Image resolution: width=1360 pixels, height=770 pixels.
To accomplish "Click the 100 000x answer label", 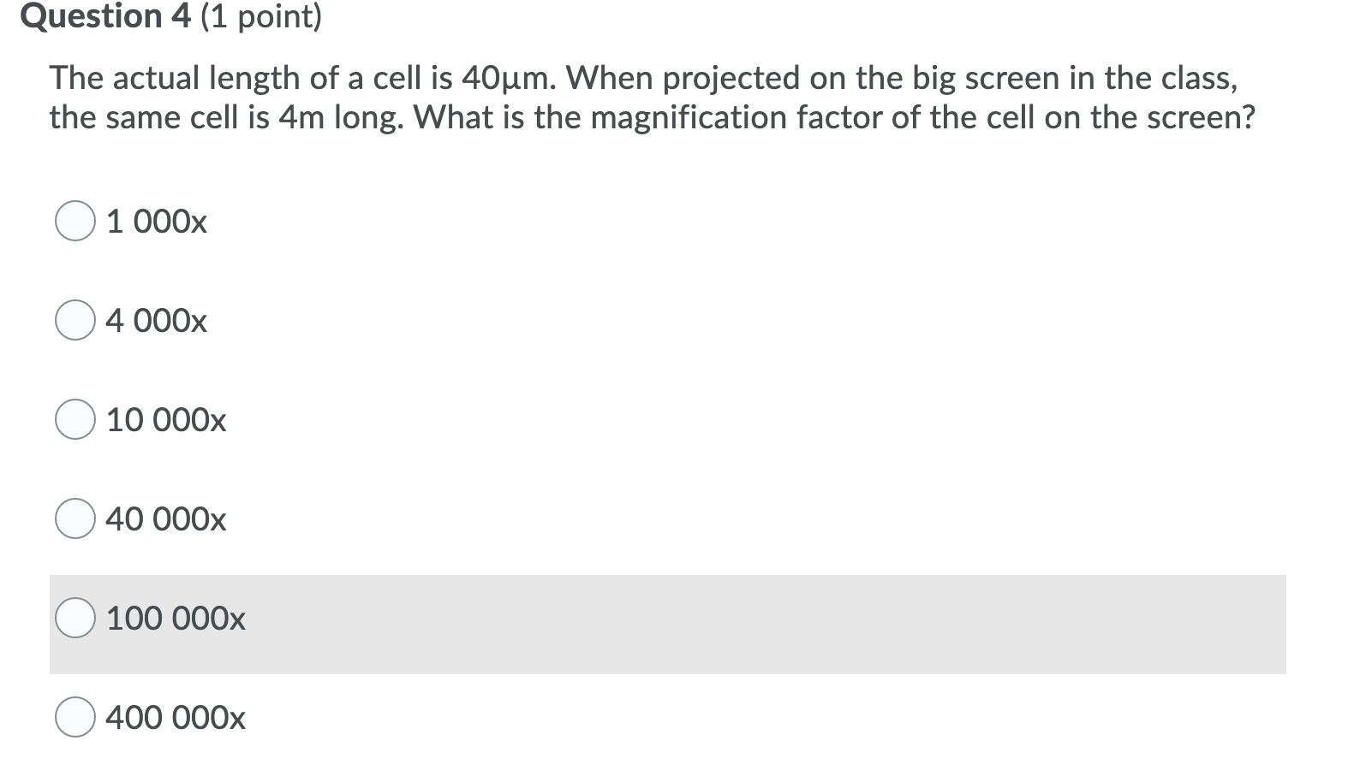I will click(175, 619).
